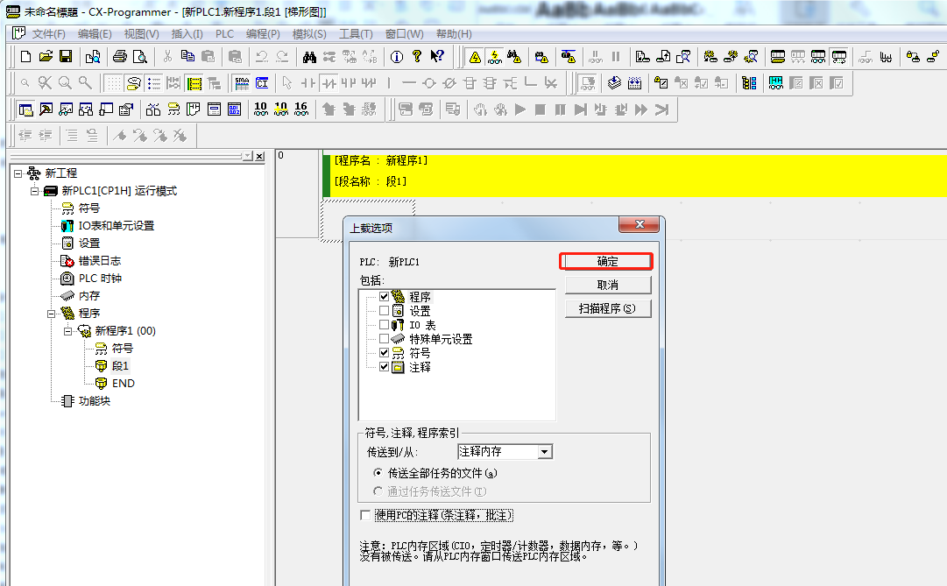Click the About information icon
This screenshot has height=586, width=947.
(x=397, y=57)
